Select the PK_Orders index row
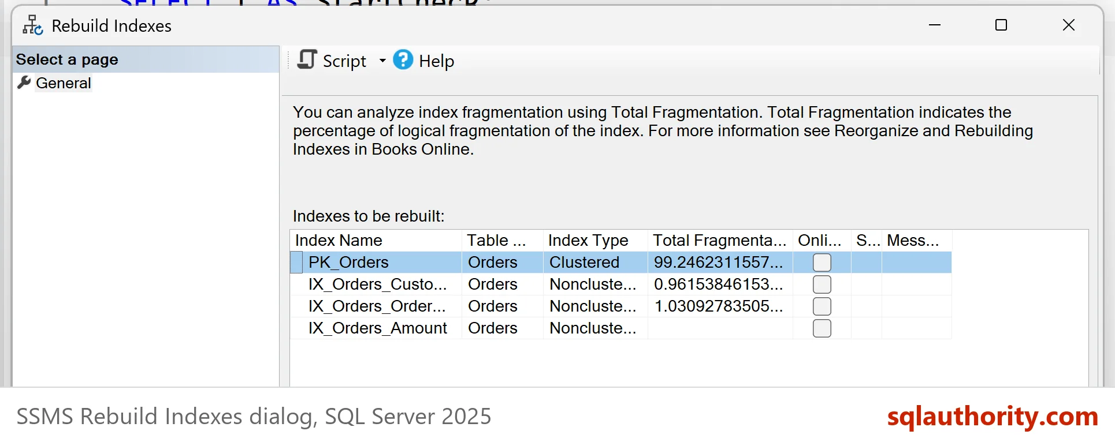 pyautogui.click(x=621, y=263)
